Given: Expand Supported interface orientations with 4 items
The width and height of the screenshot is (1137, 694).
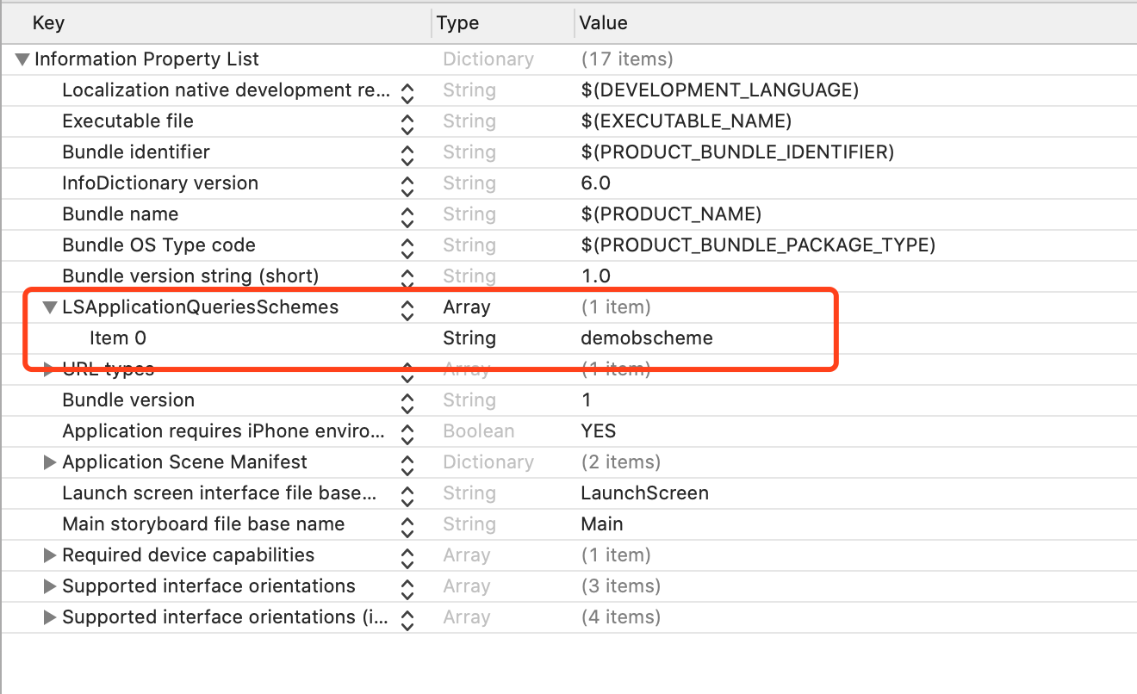Looking at the screenshot, I should pos(50,617).
